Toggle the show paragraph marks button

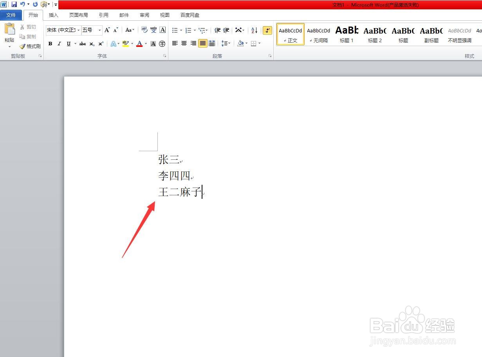[x=267, y=30]
